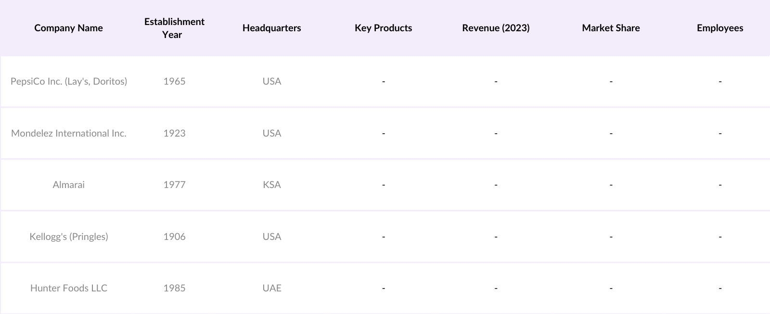Screen dimensions: 770x314
Task: Click the Revenue (2023) column header
Action: [x=496, y=28]
